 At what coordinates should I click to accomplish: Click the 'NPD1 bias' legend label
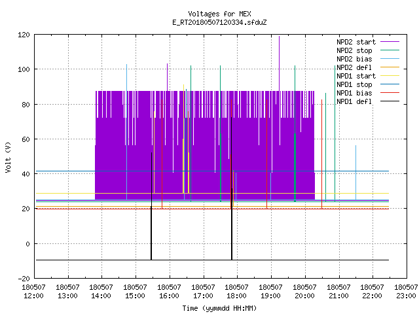[x=354, y=93]
